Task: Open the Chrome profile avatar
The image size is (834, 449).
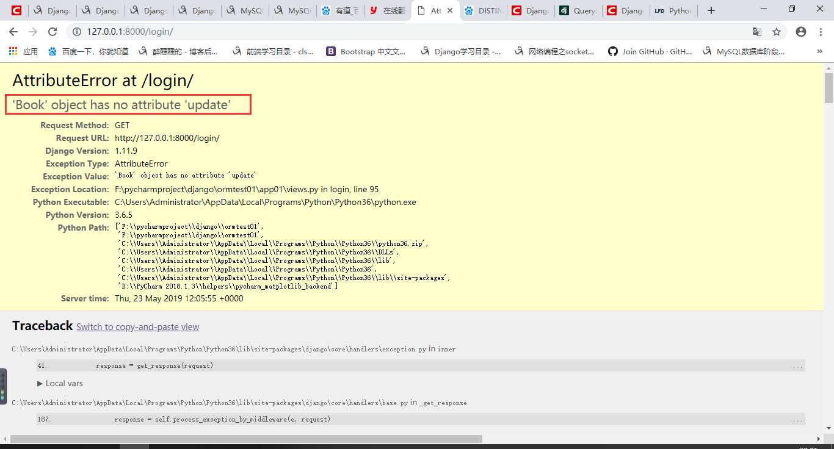Action: tap(801, 32)
